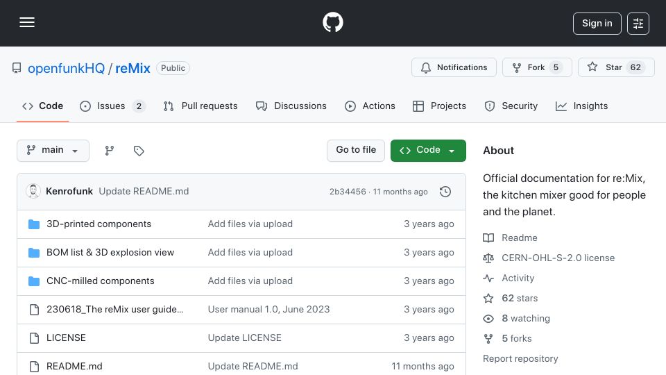Click file icon of LICENSE row
666x375 pixels.
pyautogui.click(x=34, y=338)
